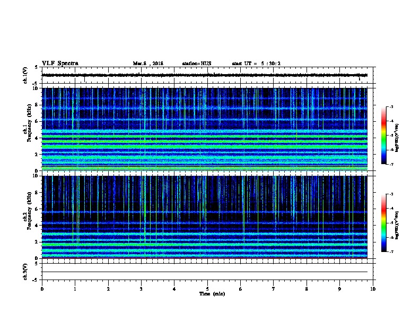The image size is (420, 324).
Task: Click the 9 minute tick on time axis
Action: tap(339, 289)
